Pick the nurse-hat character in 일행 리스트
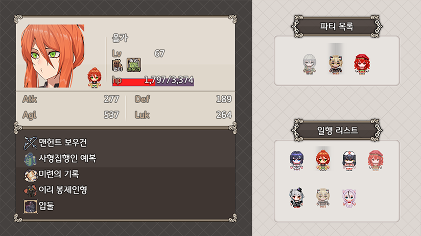This screenshot has width=421, height=236. 349,160
